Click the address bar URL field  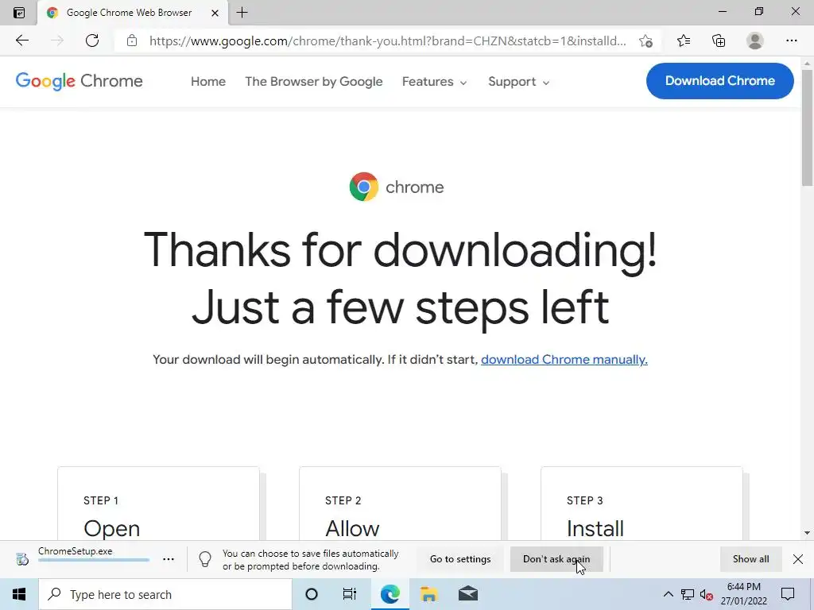[x=387, y=41]
